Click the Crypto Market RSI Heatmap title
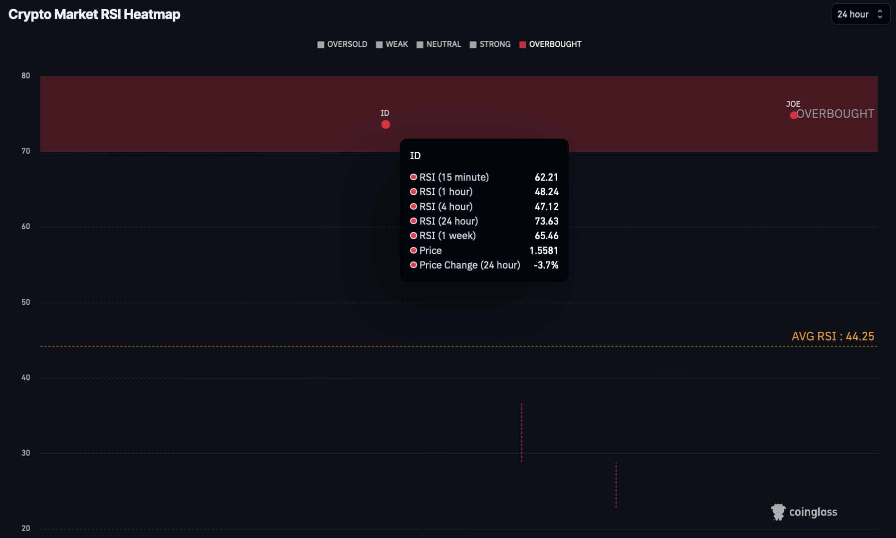This screenshot has width=896, height=538. (94, 14)
